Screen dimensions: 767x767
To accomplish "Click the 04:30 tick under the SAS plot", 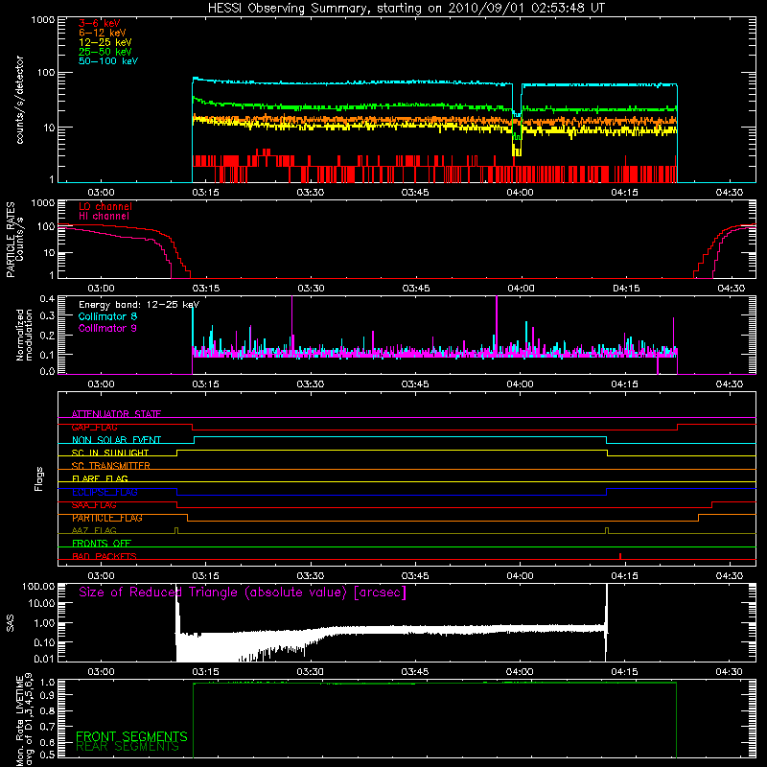I will point(729,672).
